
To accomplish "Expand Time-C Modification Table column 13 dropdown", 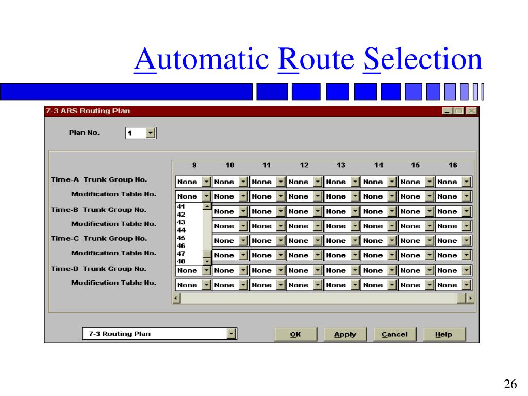I will click(355, 255).
